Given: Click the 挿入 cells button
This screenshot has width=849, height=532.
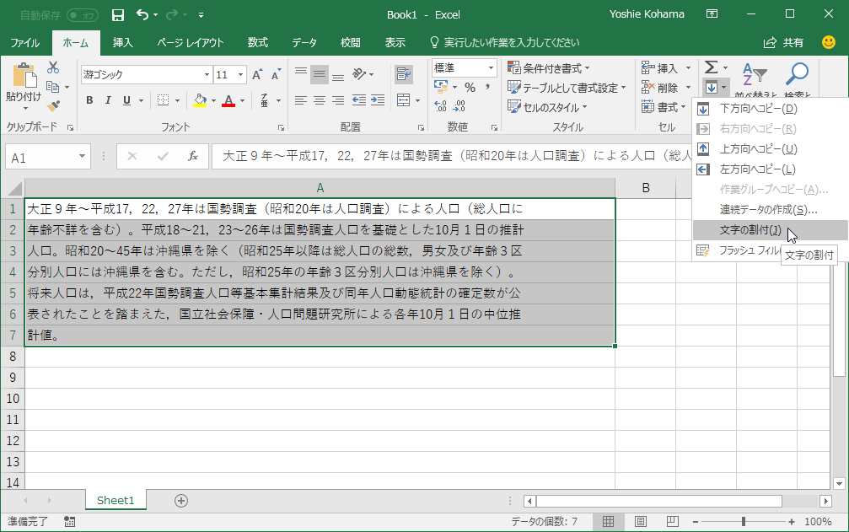Looking at the screenshot, I should point(659,68).
